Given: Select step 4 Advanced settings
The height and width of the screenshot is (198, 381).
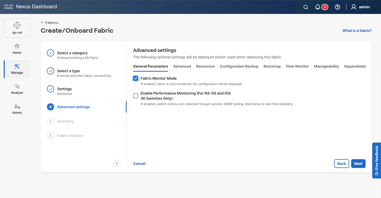Looking at the screenshot, I should (68, 107).
